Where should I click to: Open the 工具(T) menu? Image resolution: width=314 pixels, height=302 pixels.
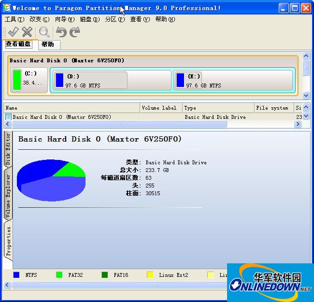pyautogui.click(x=14, y=19)
